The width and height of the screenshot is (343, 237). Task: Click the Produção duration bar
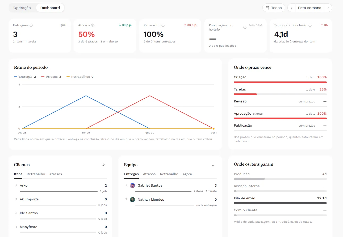280,179
